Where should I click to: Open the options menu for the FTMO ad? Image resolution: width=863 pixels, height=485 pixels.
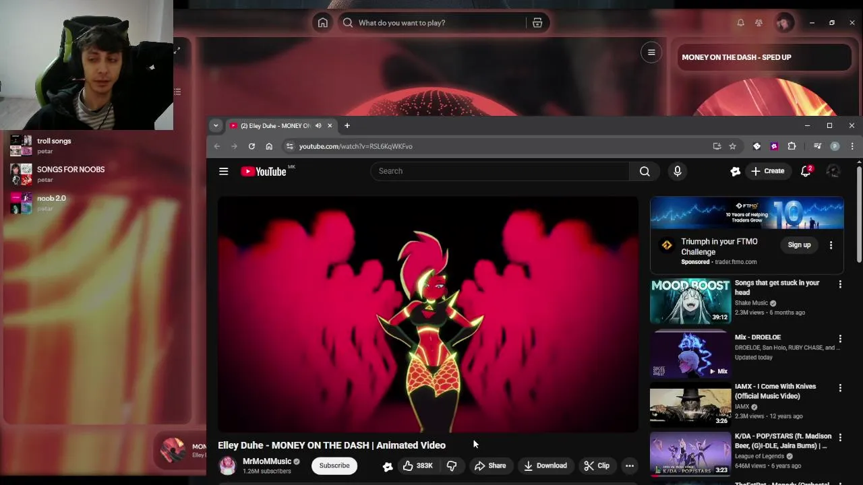click(831, 245)
